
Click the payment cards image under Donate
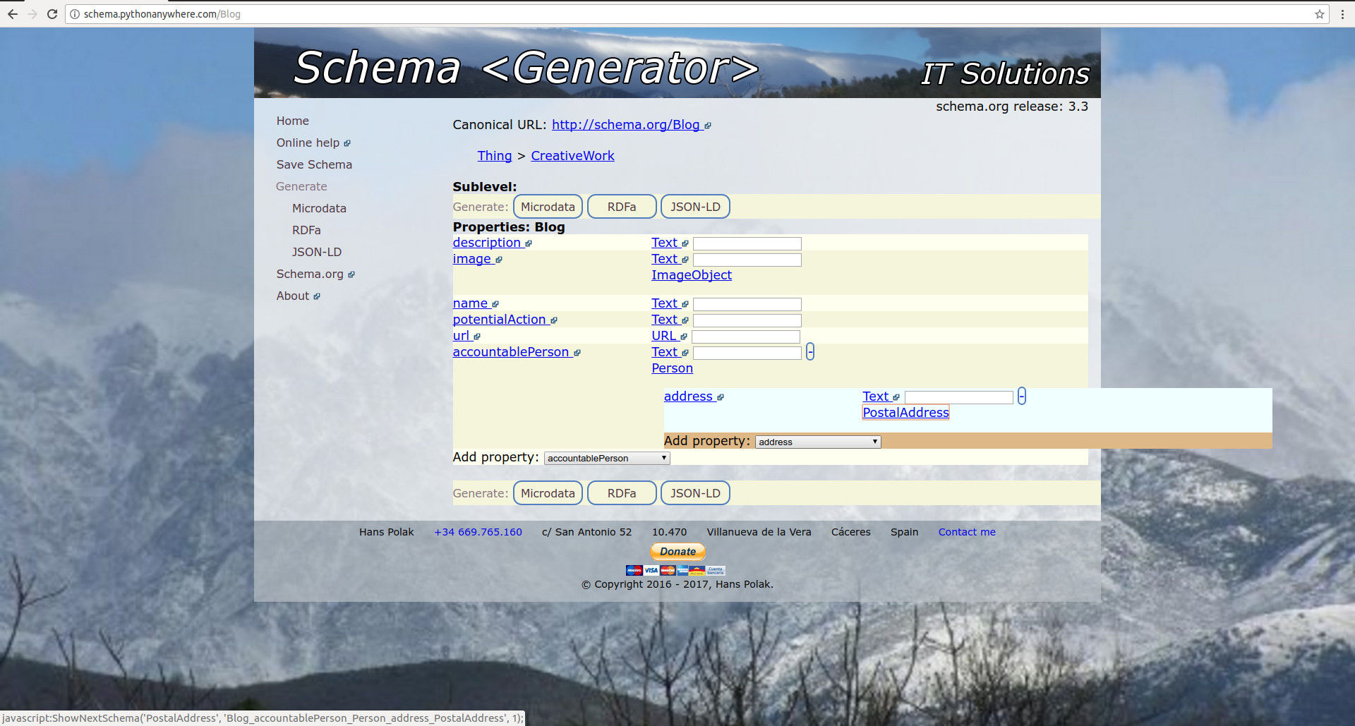[675, 570]
